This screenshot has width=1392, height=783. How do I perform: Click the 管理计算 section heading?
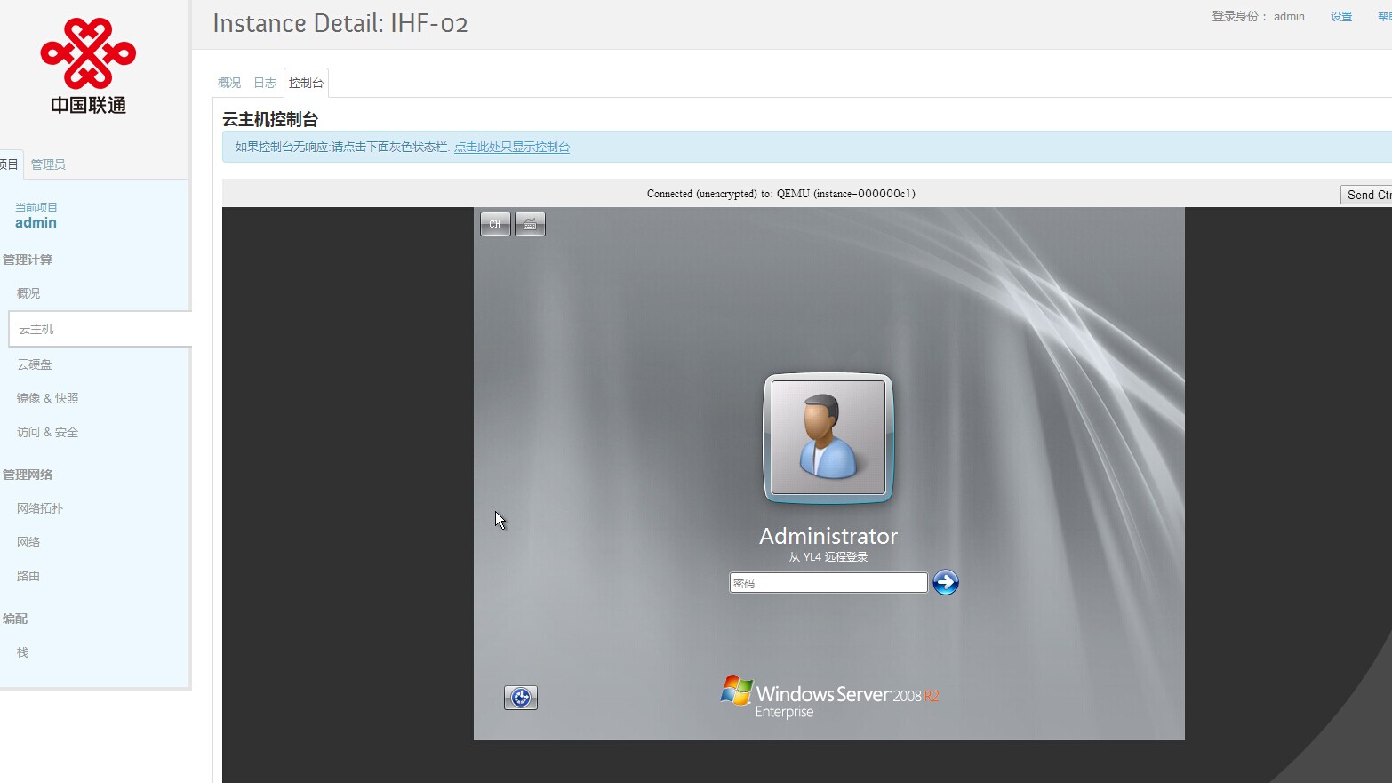pyautogui.click(x=28, y=260)
